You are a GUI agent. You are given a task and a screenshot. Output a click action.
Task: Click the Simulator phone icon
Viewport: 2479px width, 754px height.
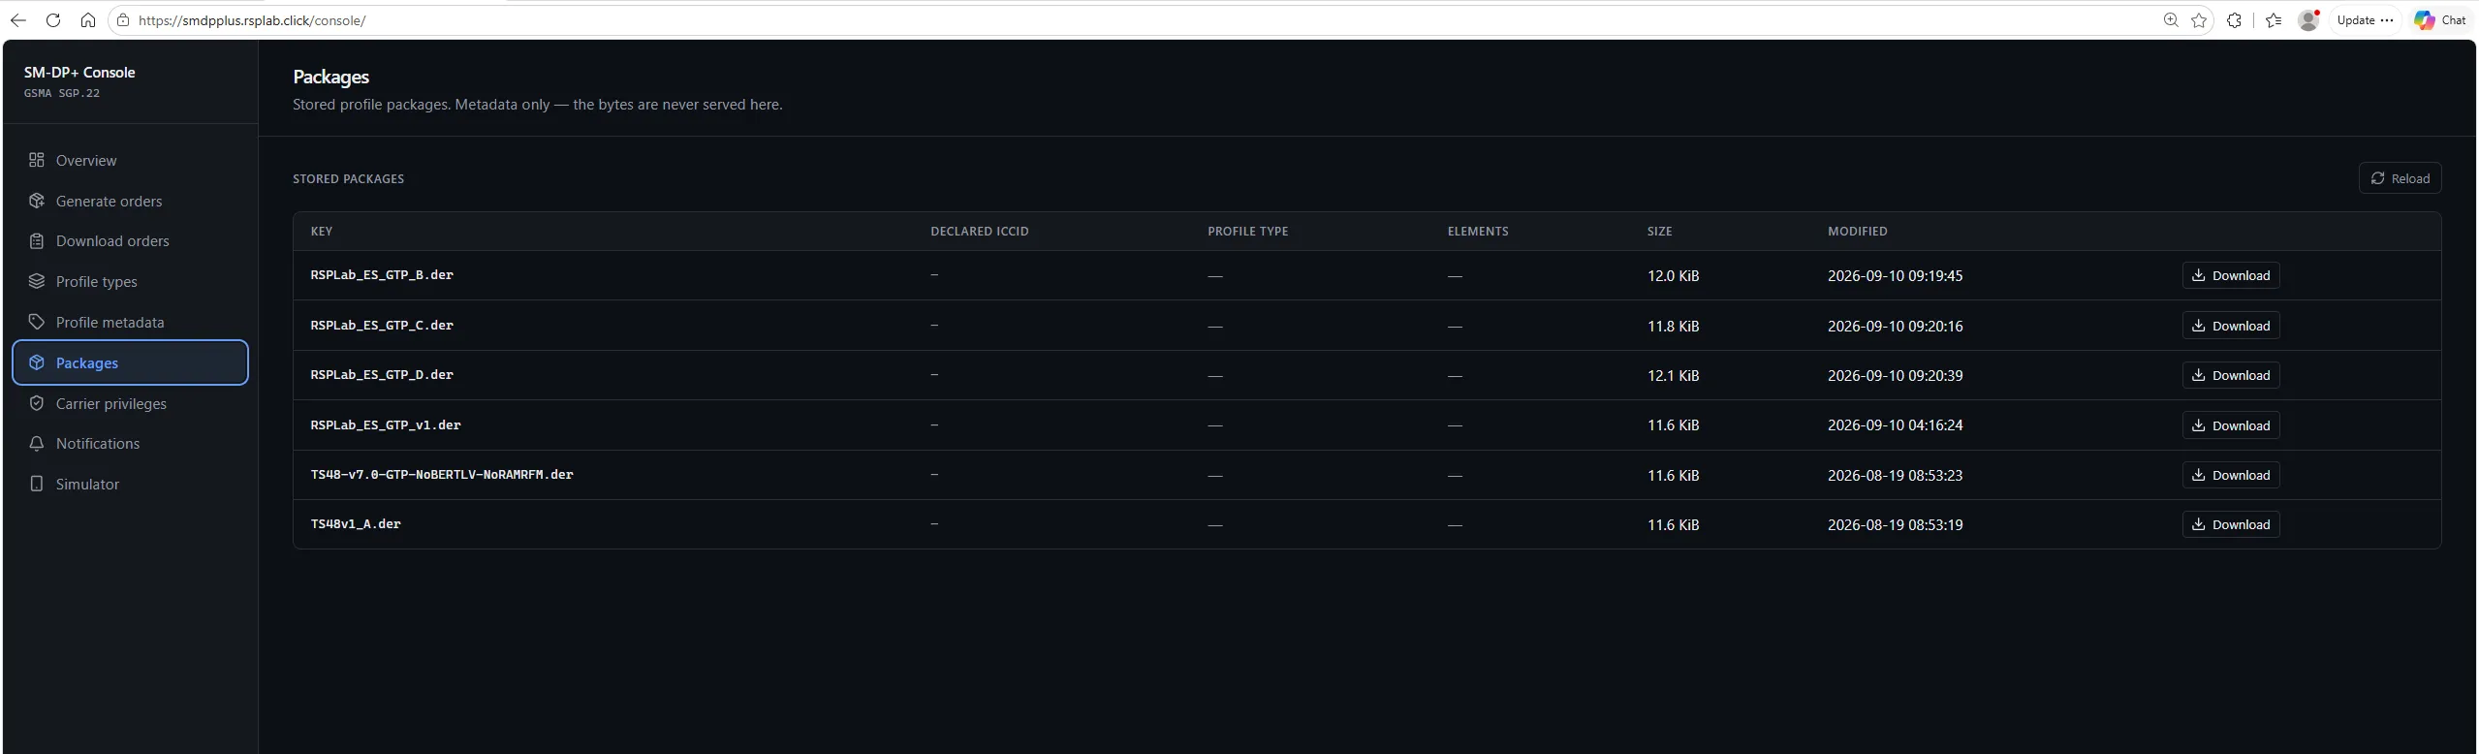(x=37, y=484)
